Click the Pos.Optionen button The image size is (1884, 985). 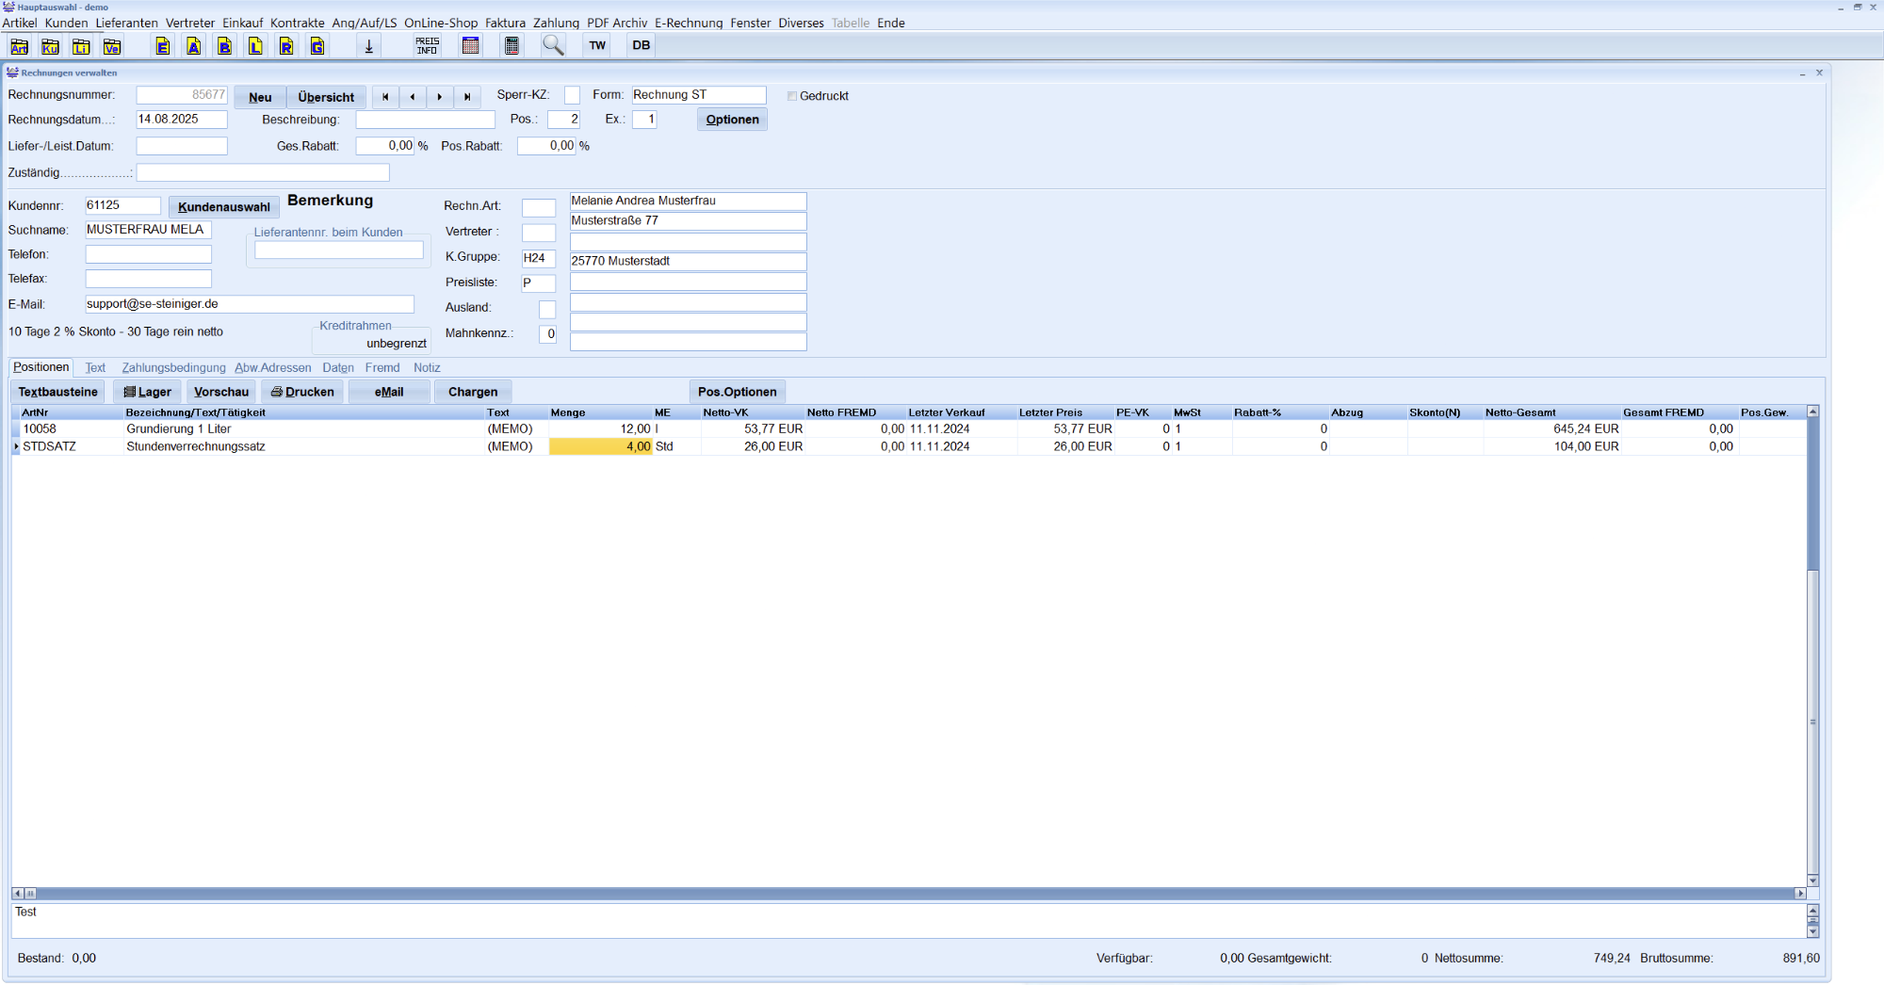pos(738,392)
